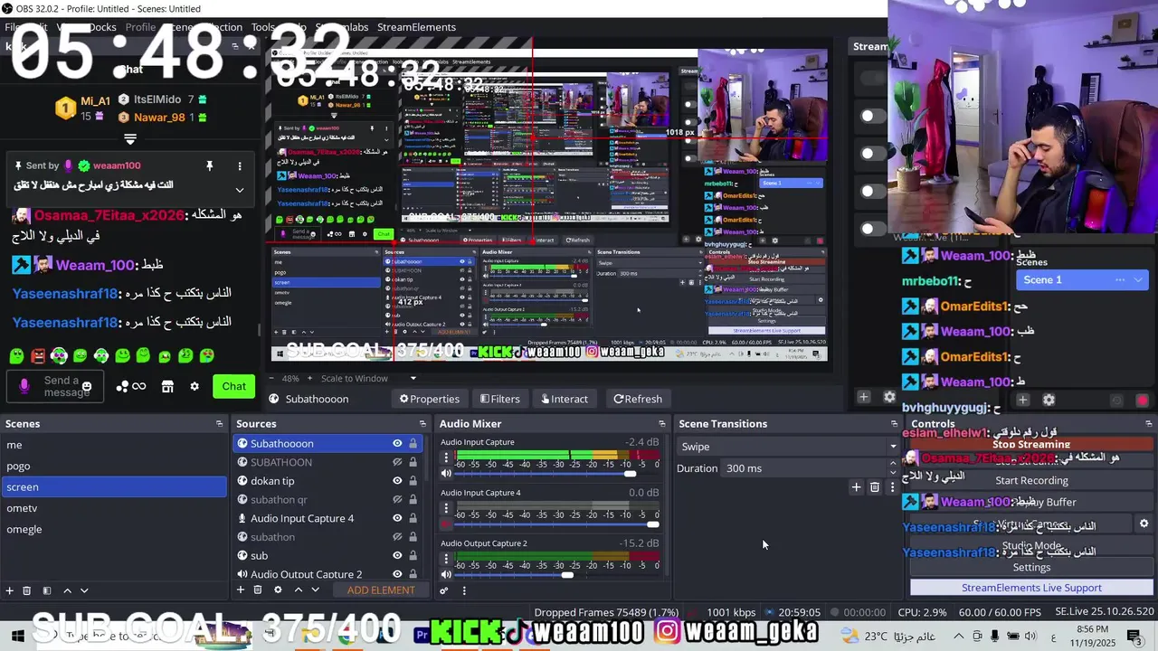Viewport: 1158px width, 651px height.
Task: Hide the sub source
Action: click(x=397, y=555)
